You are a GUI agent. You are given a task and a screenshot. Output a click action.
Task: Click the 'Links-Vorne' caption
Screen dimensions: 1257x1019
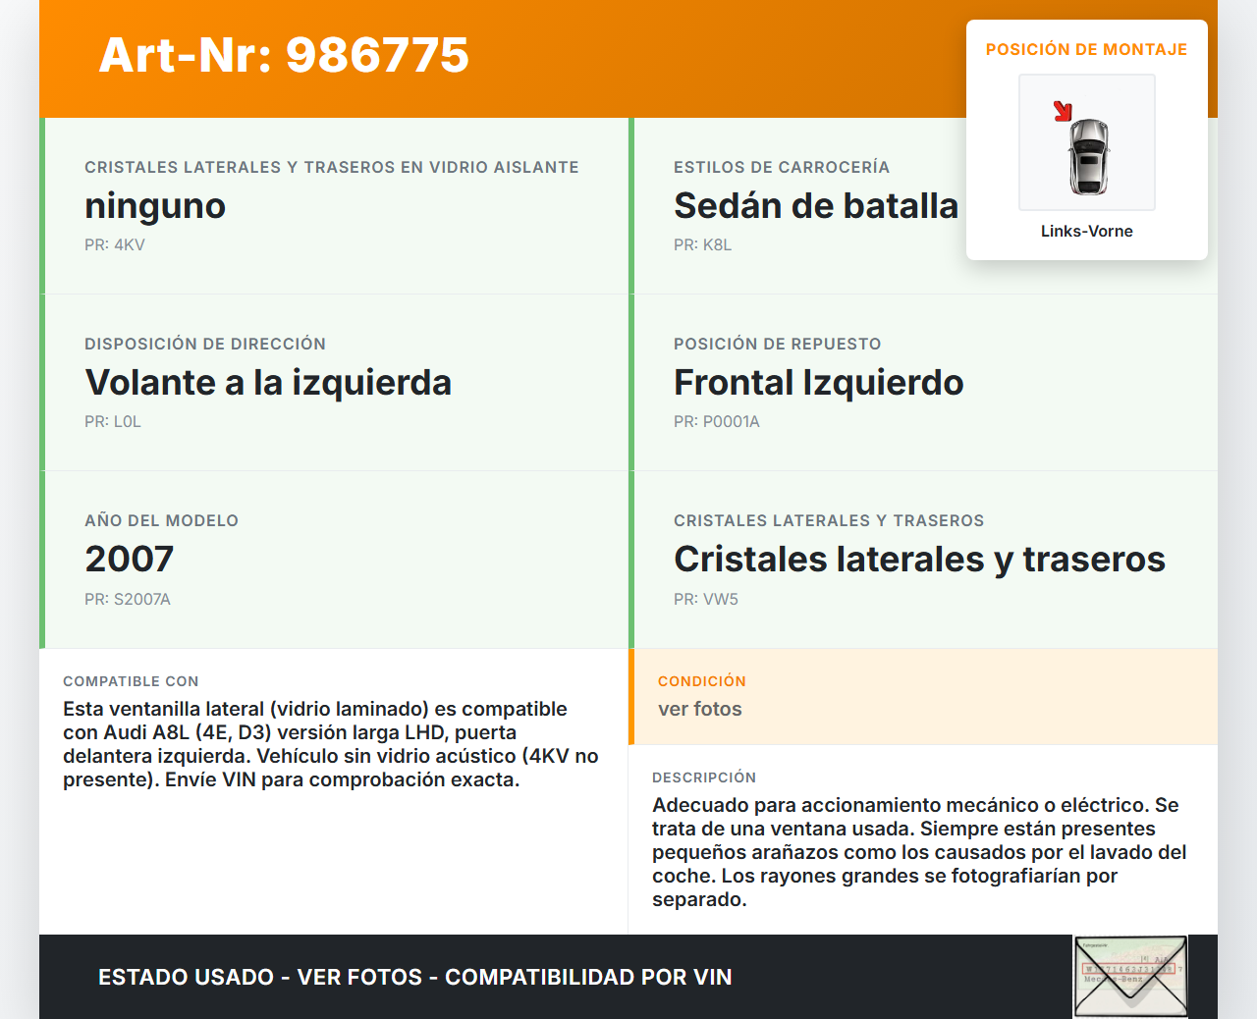coord(1087,231)
